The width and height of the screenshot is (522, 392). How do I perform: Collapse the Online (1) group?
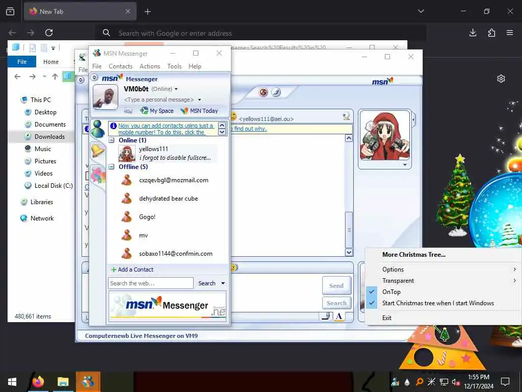click(x=112, y=140)
